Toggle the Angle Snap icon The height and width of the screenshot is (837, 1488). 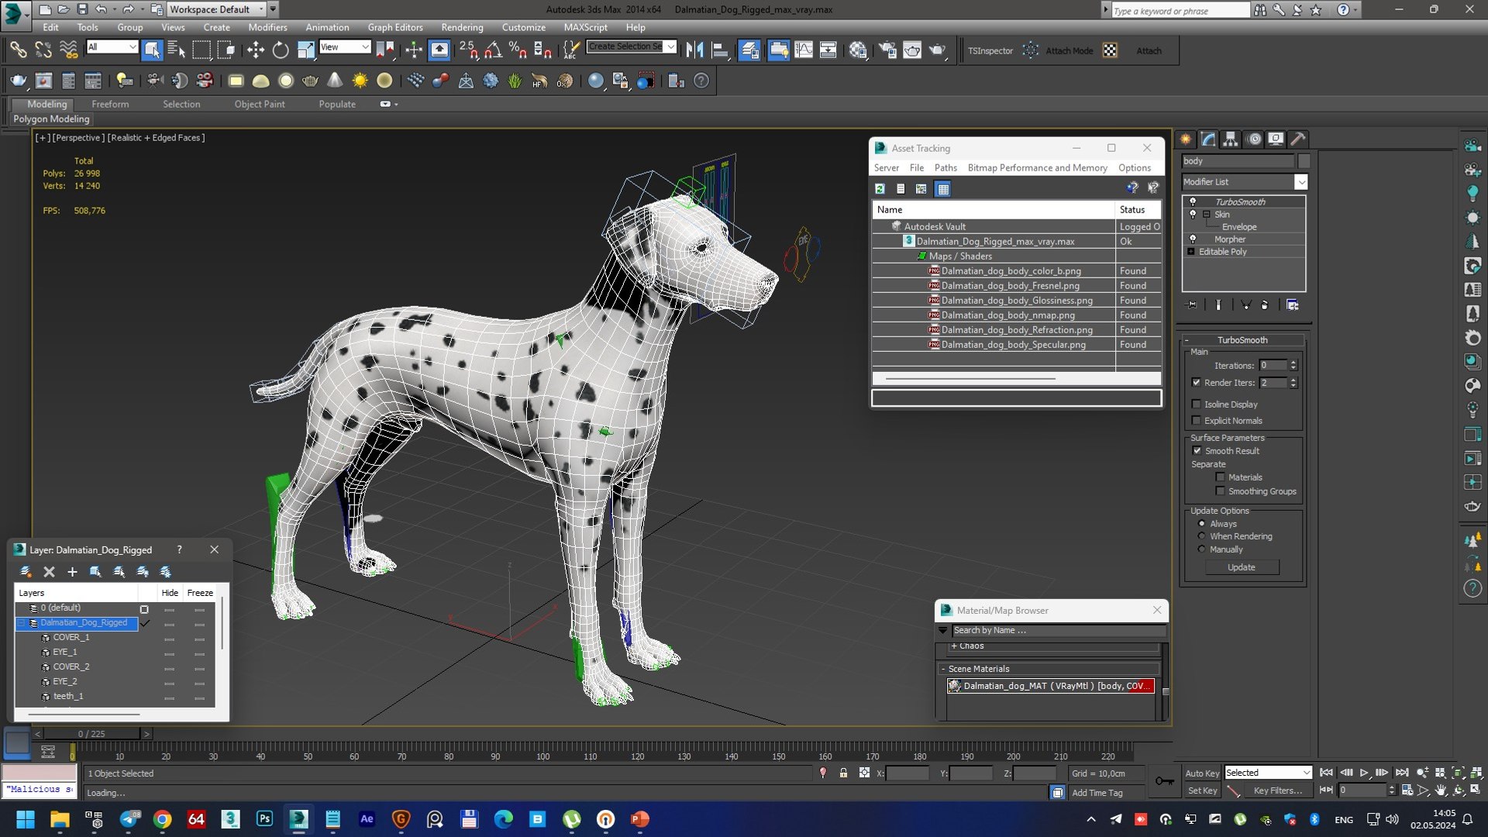click(x=493, y=51)
